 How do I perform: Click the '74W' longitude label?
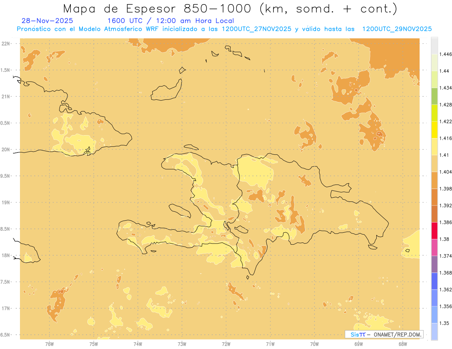[138, 344]
